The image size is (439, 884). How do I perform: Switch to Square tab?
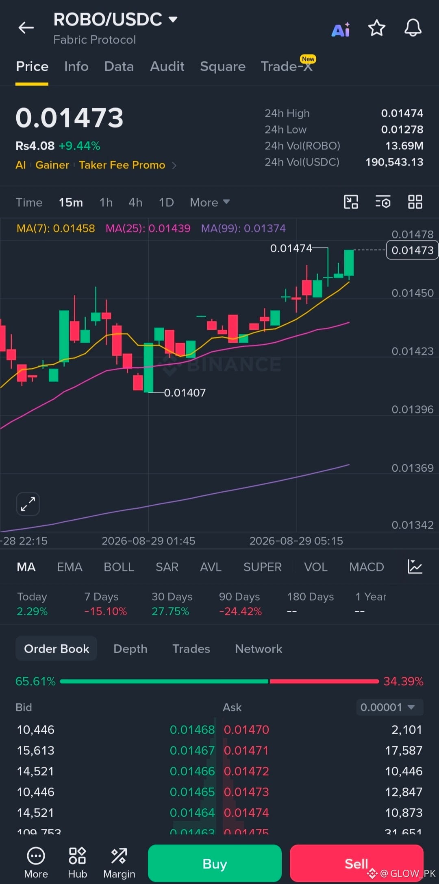(x=223, y=66)
